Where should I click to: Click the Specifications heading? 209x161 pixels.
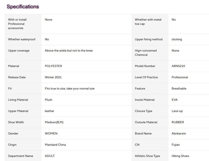pyautogui.click(x=23, y=7)
